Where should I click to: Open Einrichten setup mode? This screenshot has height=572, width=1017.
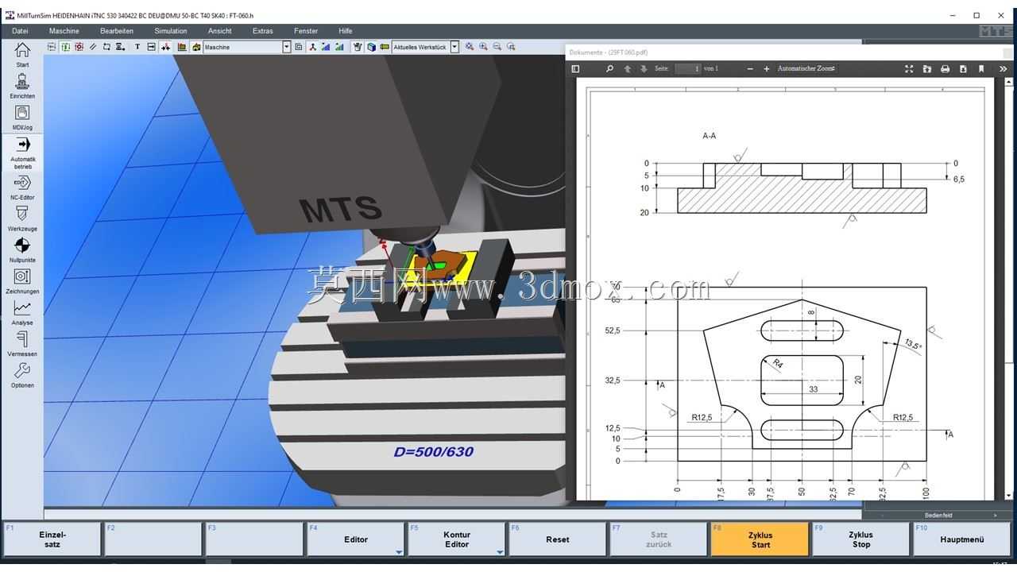pyautogui.click(x=22, y=86)
